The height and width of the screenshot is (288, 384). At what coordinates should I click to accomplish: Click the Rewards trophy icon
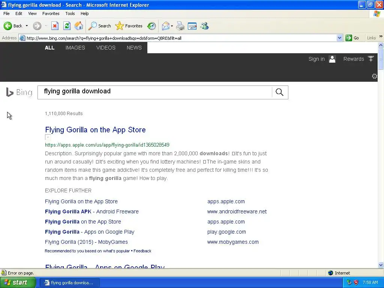pos(371,59)
